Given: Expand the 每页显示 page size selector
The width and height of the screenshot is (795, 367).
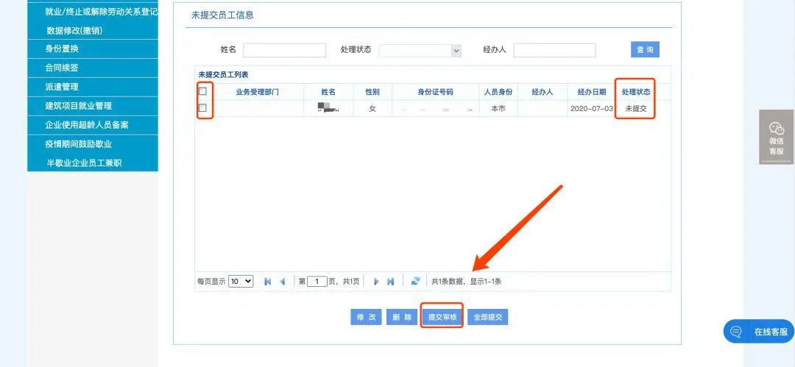Looking at the screenshot, I should [x=241, y=282].
